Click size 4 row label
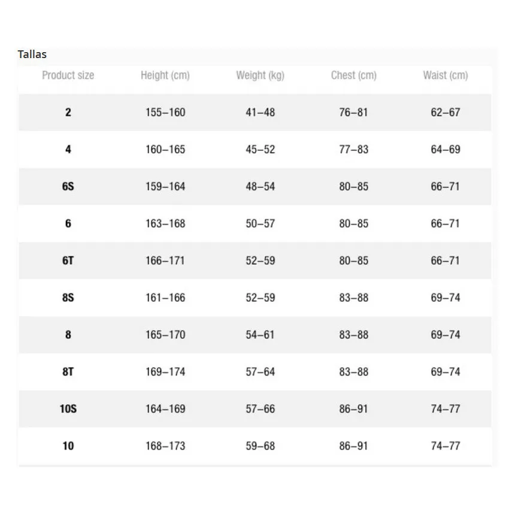This screenshot has height=515, width=515. click(x=68, y=150)
